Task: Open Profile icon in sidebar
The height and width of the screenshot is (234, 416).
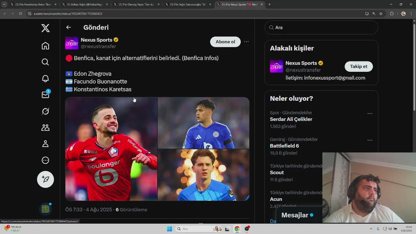Action: tap(45, 144)
